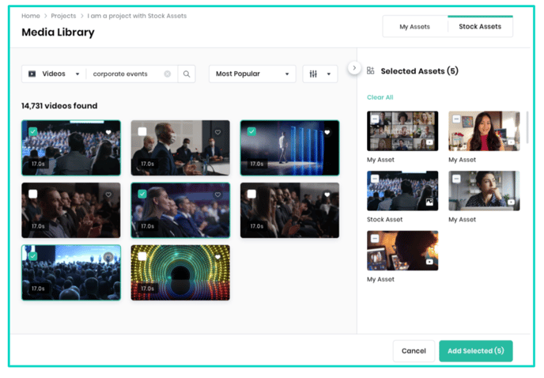Image resolution: width=544 pixels, height=378 pixels.
Task: Uncheck the stage speaker video checkbox
Action: click(251, 132)
